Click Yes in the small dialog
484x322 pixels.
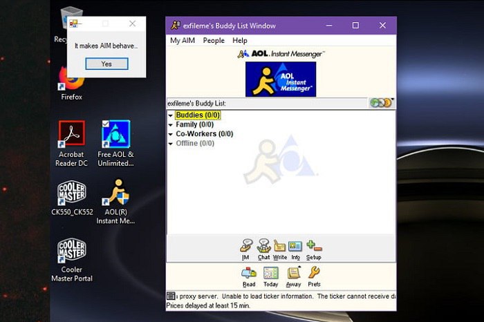click(x=106, y=64)
